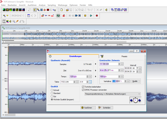
Task: Click the red Record button
Action: pos(97,16)
